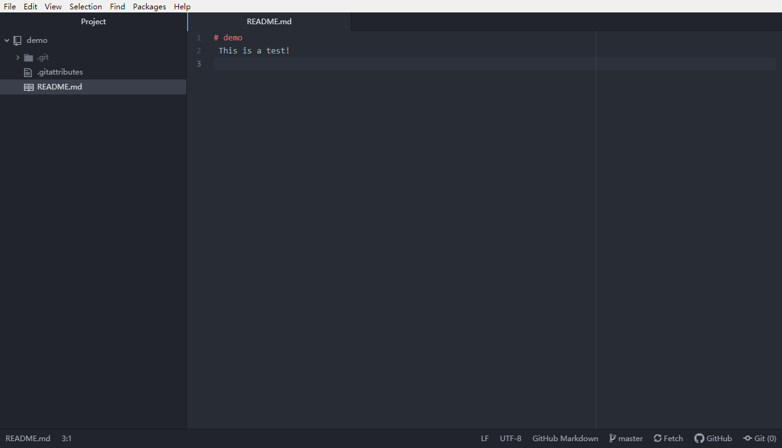Viewport: 782px width, 448px height.
Task: Collapse the demo project root chevron
Action: coord(7,40)
